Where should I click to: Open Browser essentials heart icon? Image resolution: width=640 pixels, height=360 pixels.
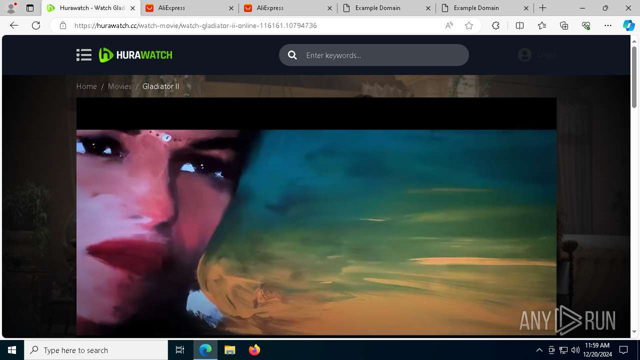[x=586, y=25]
